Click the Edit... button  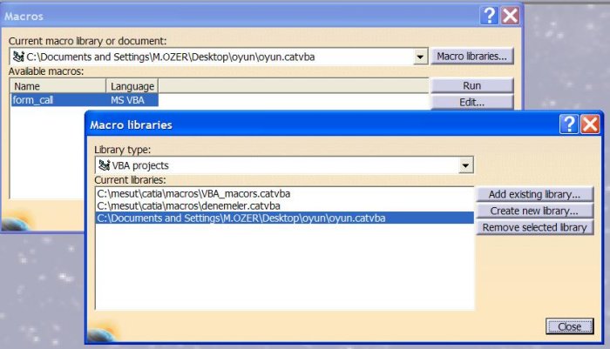point(471,102)
